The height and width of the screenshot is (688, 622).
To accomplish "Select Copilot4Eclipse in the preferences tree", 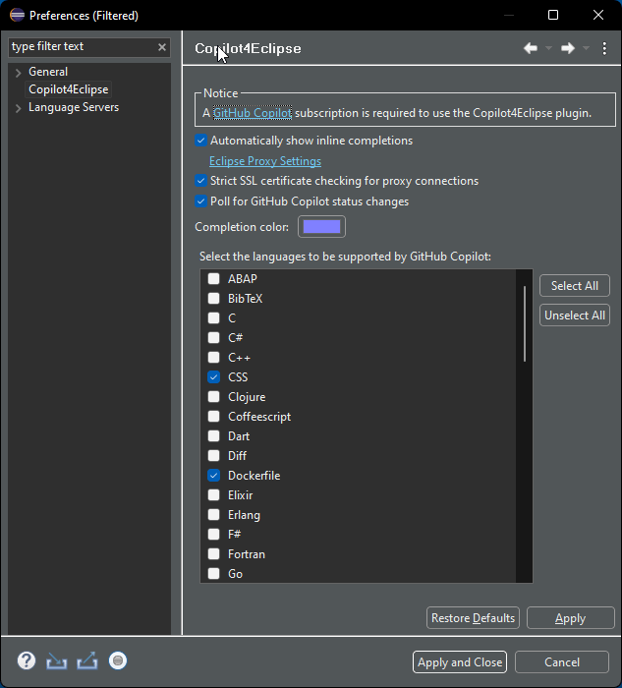I will 69,89.
